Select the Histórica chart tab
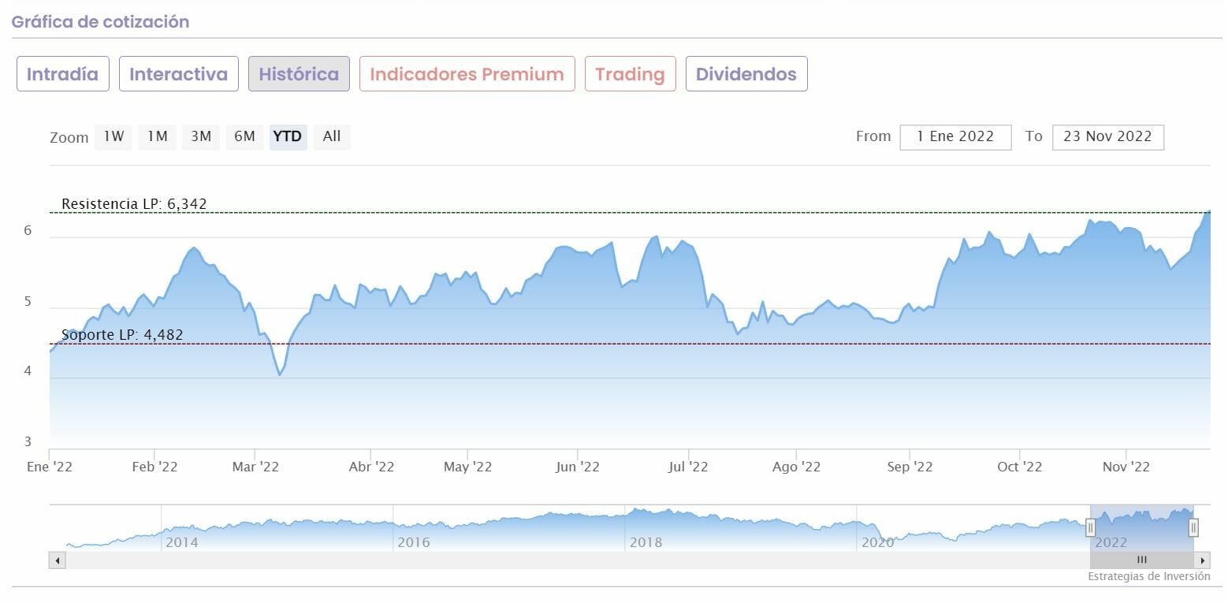The width and height of the screenshot is (1228, 603). tap(299, 74)
